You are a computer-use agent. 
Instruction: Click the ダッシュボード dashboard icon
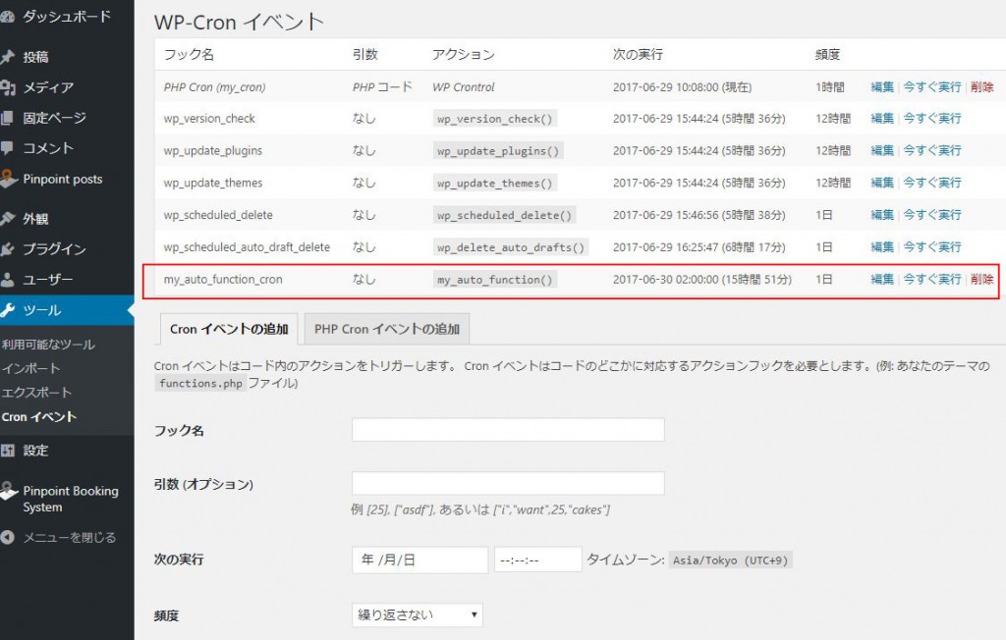coord(7,18)
